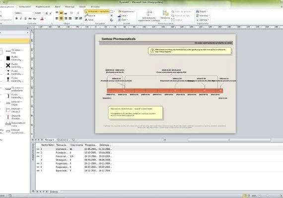The image size is (283, 198).
Task: Open the Linia (Line) dropdown
Action: pos(123,16)
